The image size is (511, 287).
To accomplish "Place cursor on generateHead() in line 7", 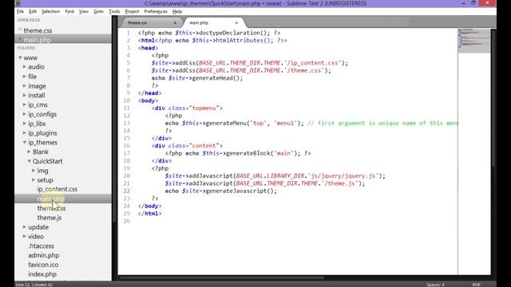I will click(x=216, y=78).
